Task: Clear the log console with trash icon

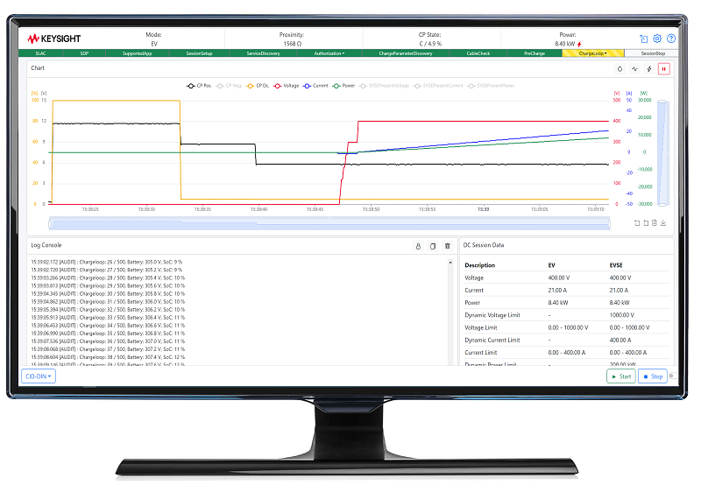Action: 448,246
